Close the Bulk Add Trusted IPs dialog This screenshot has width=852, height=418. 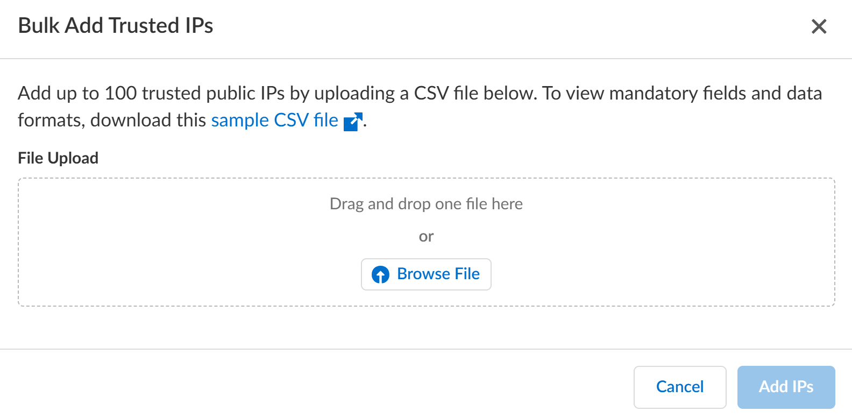click(819, 26)
